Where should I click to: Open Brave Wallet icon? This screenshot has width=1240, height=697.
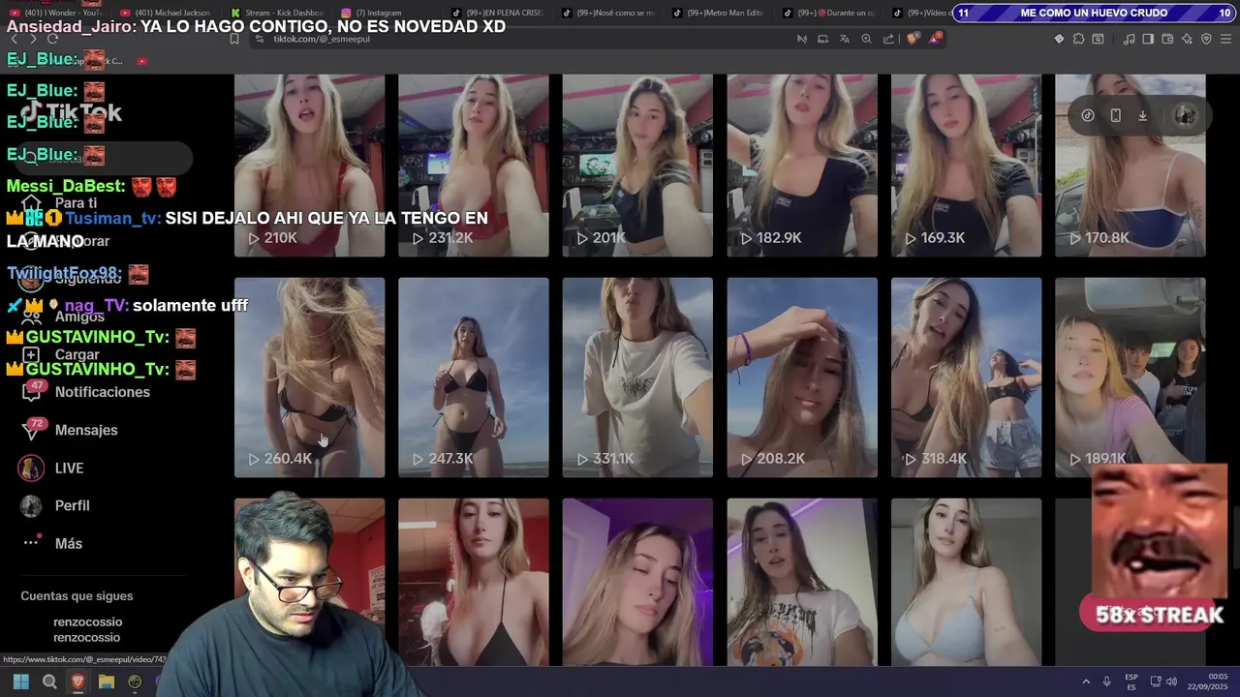point(1167,39)
